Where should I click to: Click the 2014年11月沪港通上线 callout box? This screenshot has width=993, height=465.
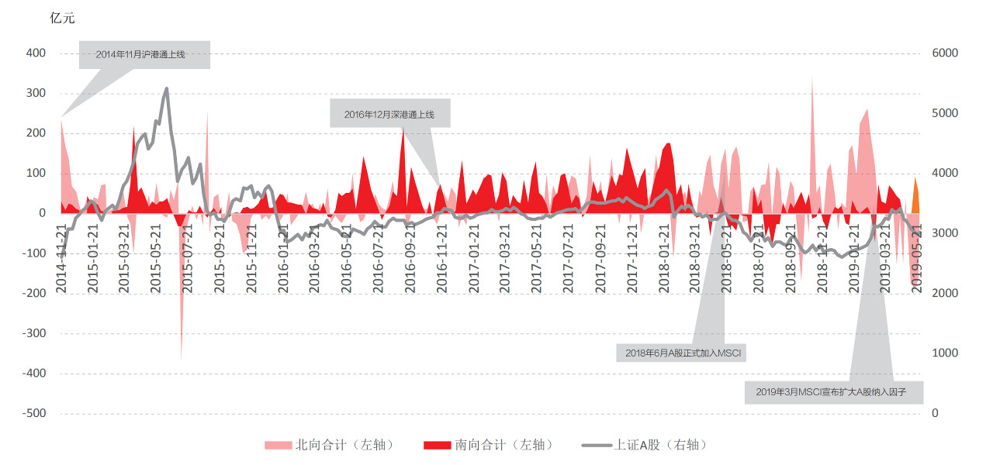click(x=144, y=55)
